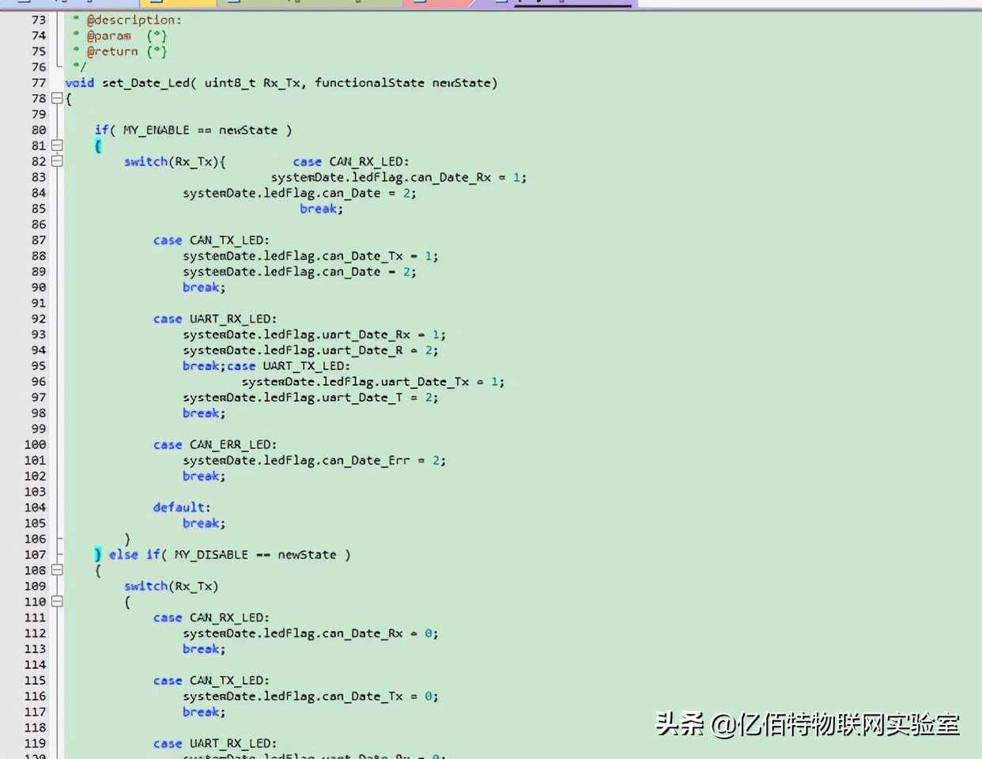Collapse the second switch fold at line 110
This screenshot has width=982, height=759.
pos(57,602)
